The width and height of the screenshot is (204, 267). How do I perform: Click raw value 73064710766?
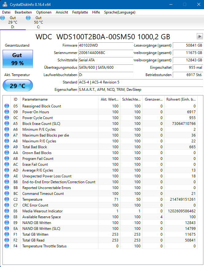[x=184, y=124]
